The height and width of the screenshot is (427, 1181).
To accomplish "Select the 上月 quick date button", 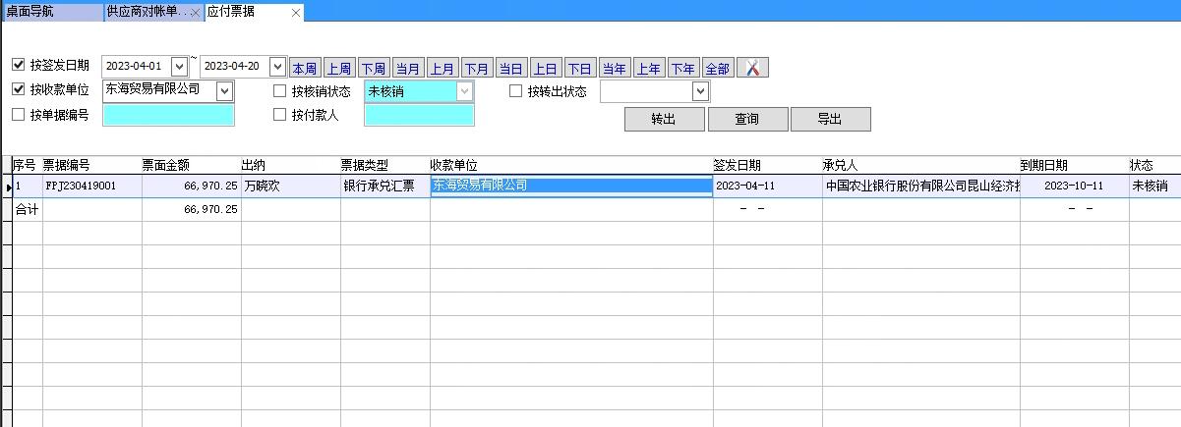I will pos(442,68).
